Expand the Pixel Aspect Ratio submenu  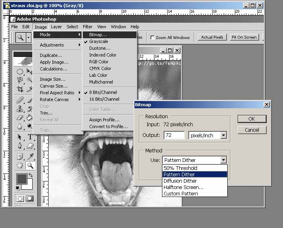[57, 93]
